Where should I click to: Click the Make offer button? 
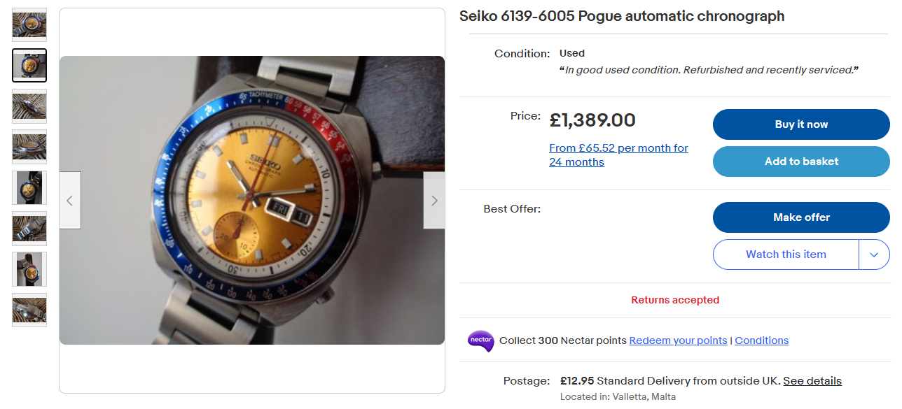(x=801, y=217)
